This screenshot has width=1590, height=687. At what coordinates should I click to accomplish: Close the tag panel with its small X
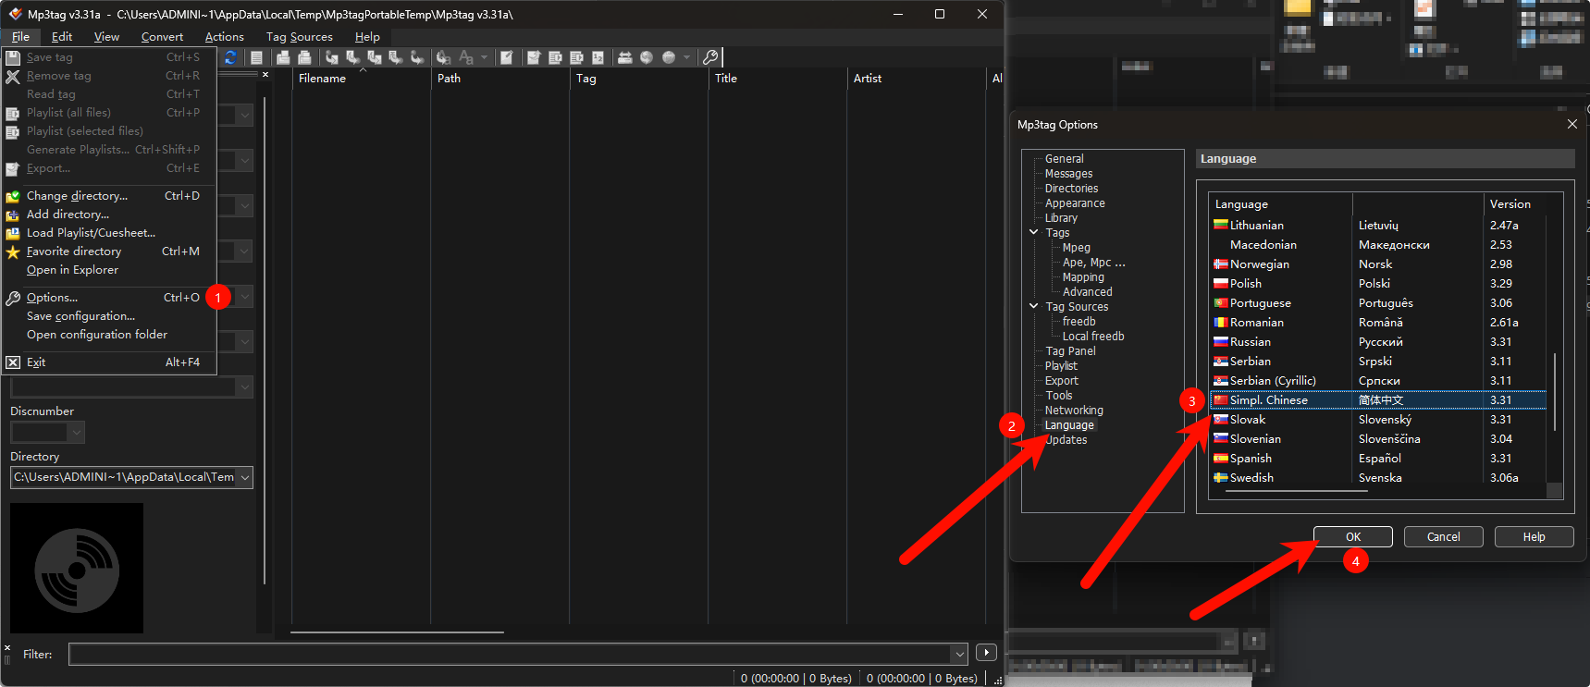coord(265,75)
